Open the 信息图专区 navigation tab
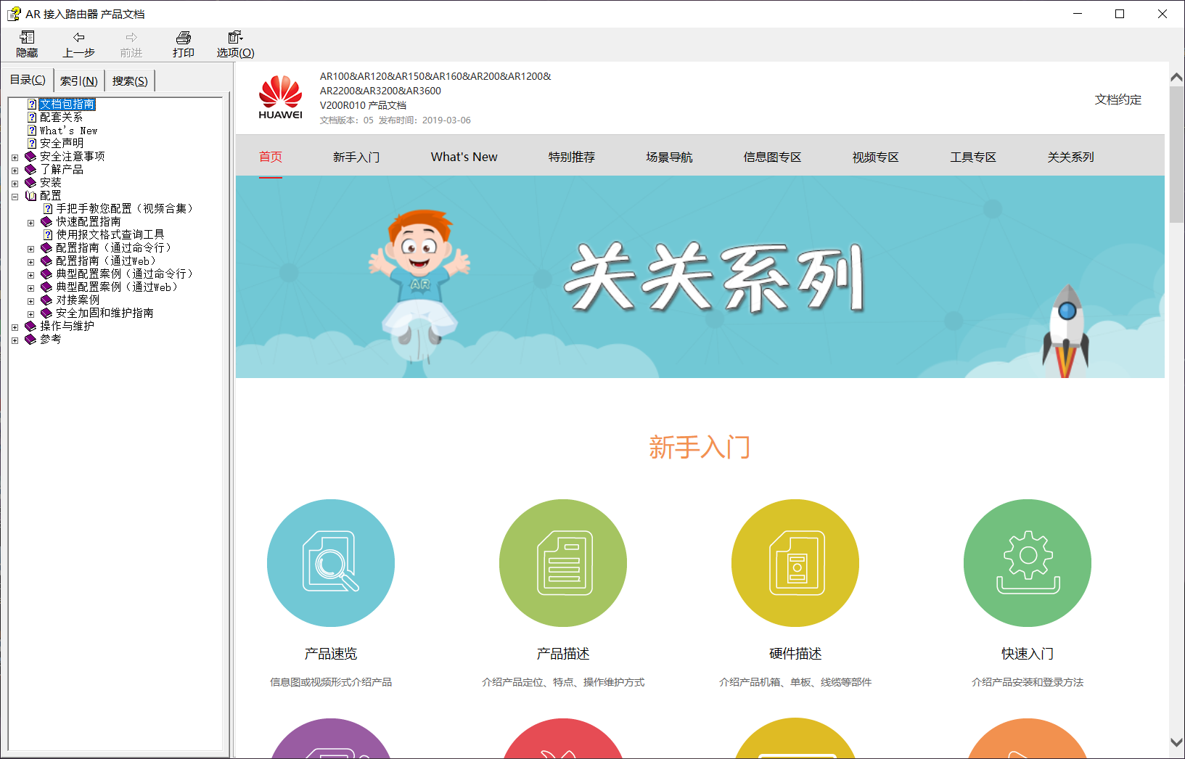Screen dimensions: 1185x759 773,157
